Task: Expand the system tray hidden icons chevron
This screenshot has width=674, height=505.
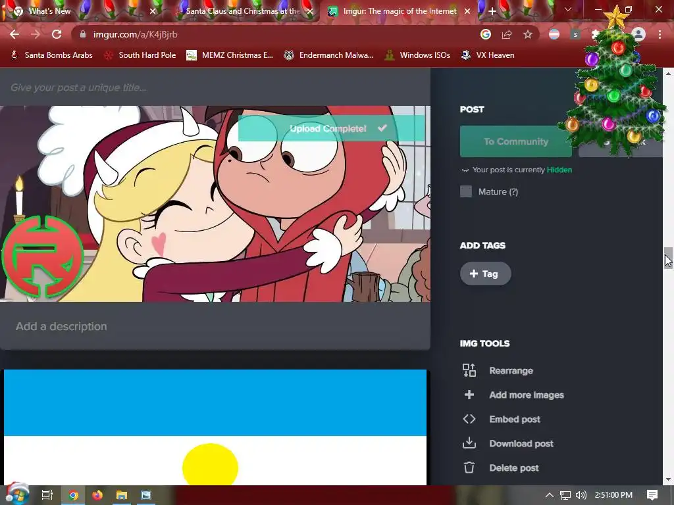Action: click(x=550, y=496)
